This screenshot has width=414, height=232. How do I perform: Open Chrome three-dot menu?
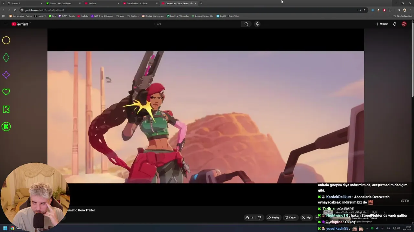pyautogui.click(x=410, y=10)
